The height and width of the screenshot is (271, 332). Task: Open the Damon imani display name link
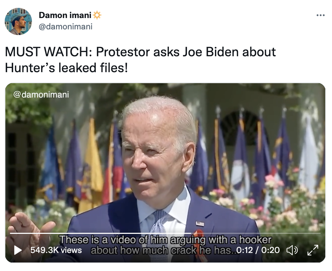coord(65,15)
